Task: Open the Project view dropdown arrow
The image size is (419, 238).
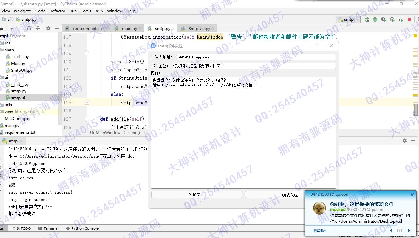Action: pos(12,29)
